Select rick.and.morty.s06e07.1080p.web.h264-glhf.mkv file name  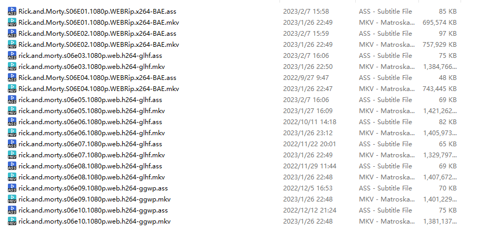(x=92, y=155)
